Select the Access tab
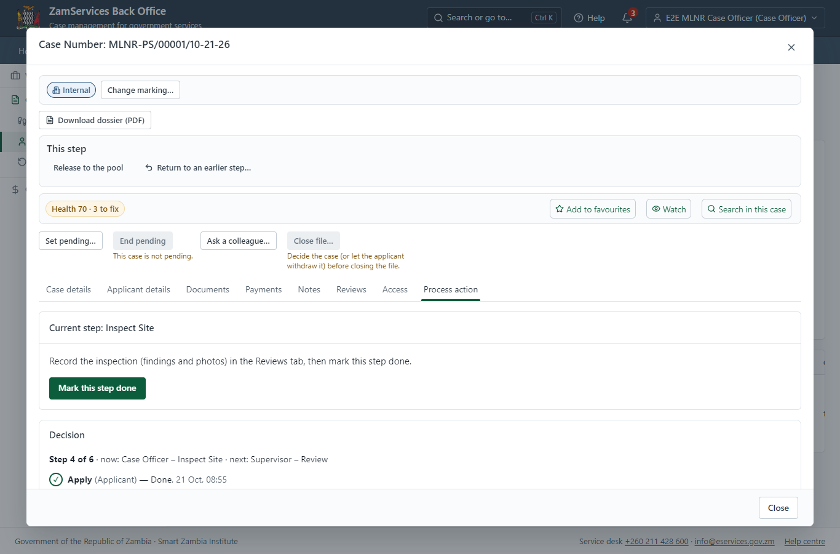The width and height of the screenshot is (840, 554). pyautogui.click(x=395, y=289)
